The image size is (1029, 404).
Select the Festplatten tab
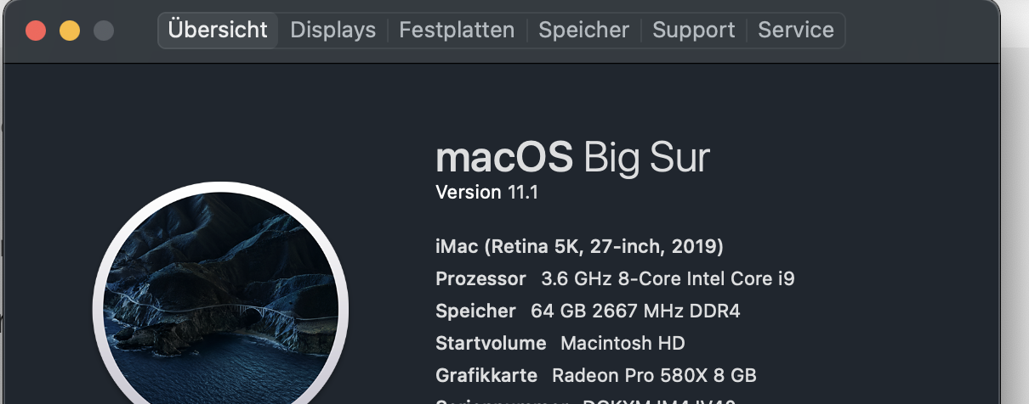coord(457,31)
